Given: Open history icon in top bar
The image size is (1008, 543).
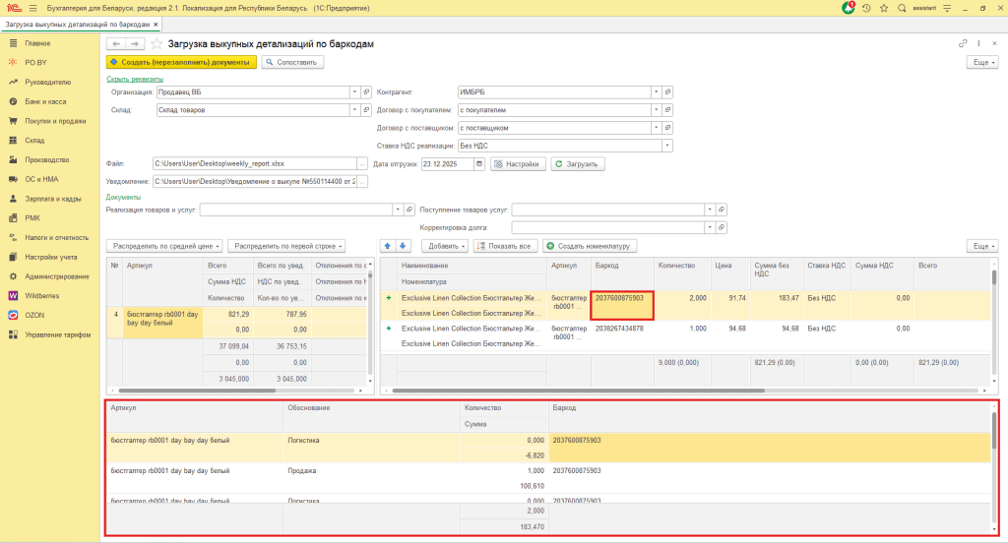Looking at the screenshot, I should point(866,8).
